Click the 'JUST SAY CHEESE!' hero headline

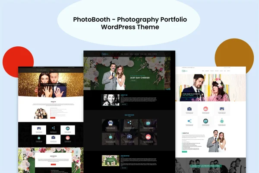[140, 78]
